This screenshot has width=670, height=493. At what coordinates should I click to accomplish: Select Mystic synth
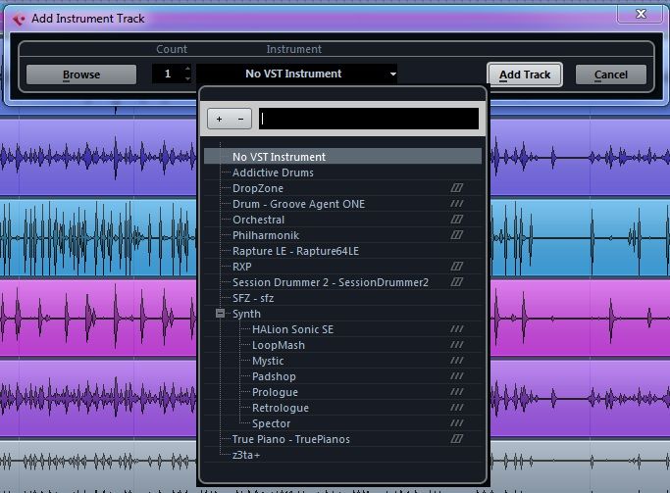pos(342,361)
